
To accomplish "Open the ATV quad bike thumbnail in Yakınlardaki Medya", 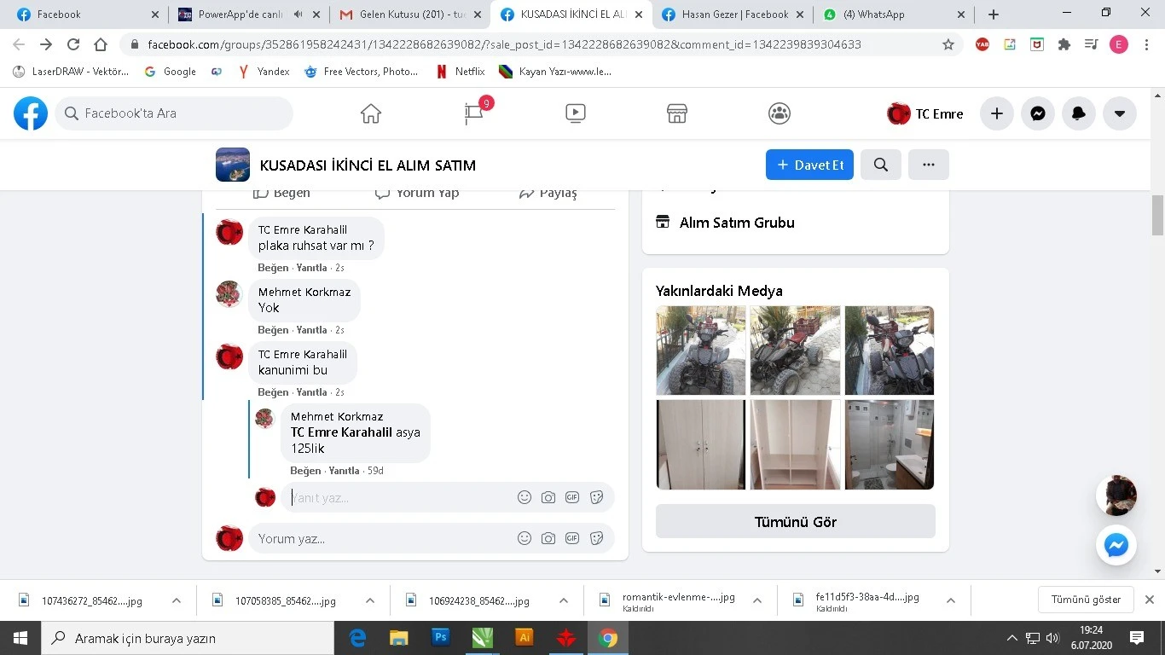I will [x=700, y=350].
